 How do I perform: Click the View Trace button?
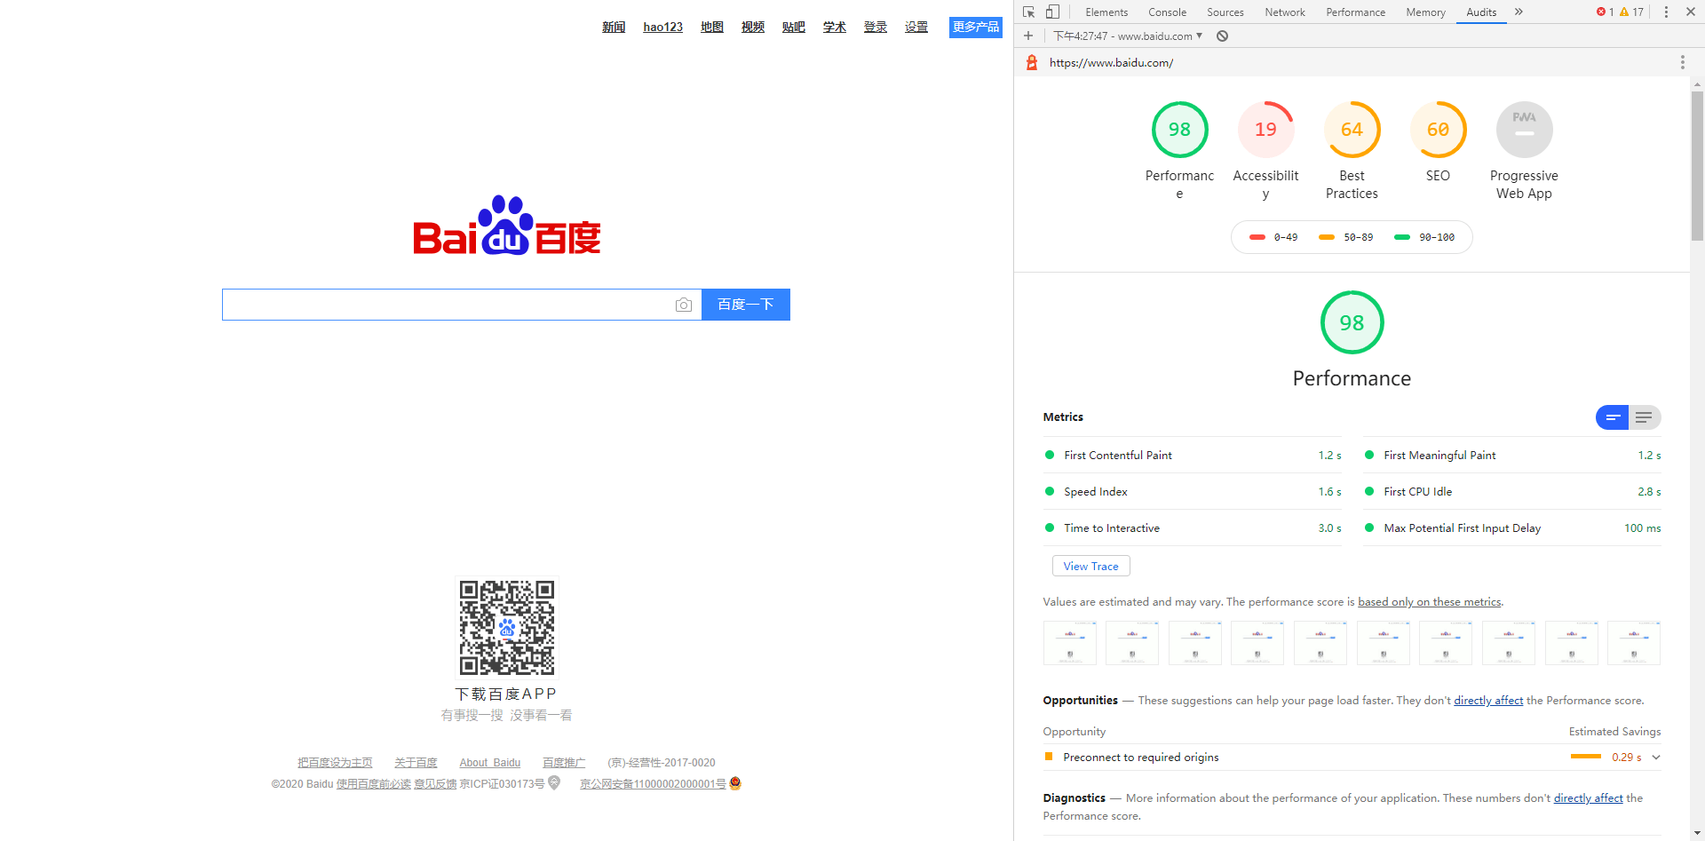1090,566
